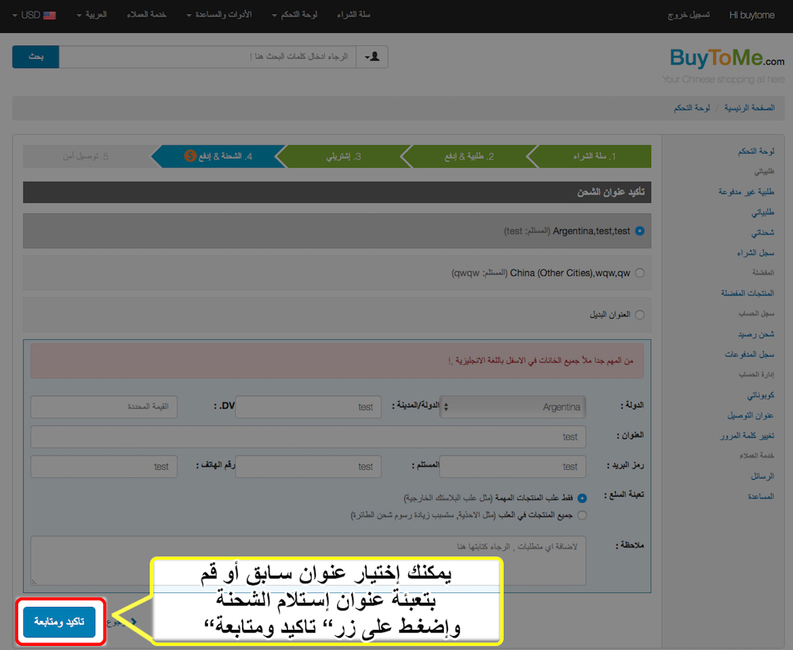The image size is (793, 650).
Task: Expand the العربية language dropdown
Action: [x=91, y=15]
